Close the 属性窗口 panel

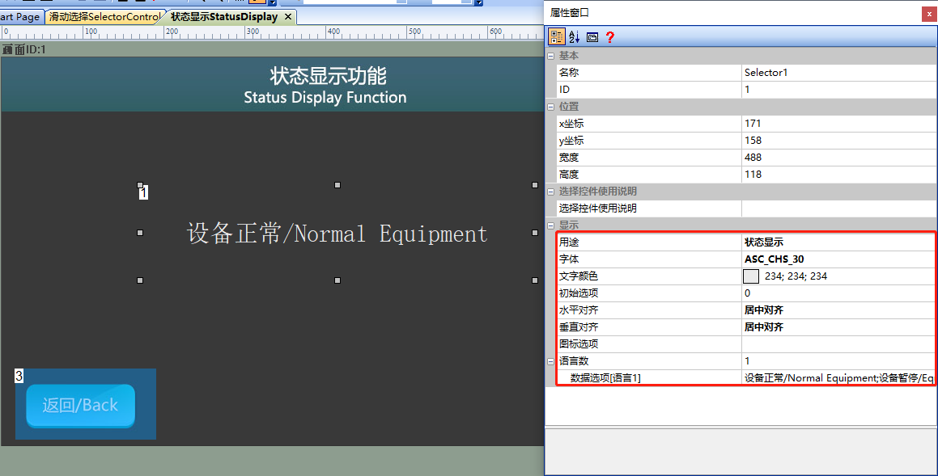click(929, 13)
